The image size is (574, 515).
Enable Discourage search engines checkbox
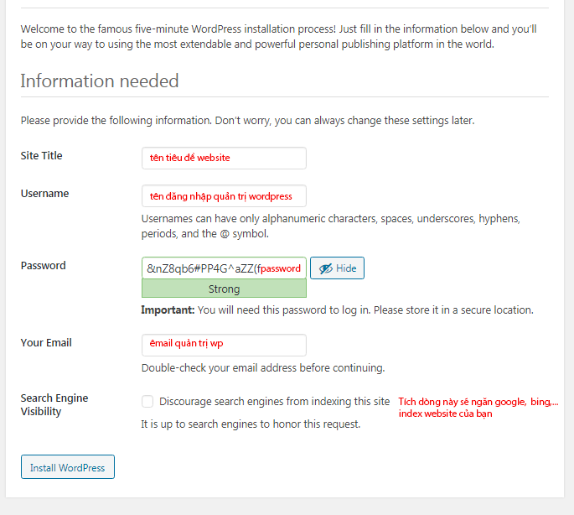(147, 402)
